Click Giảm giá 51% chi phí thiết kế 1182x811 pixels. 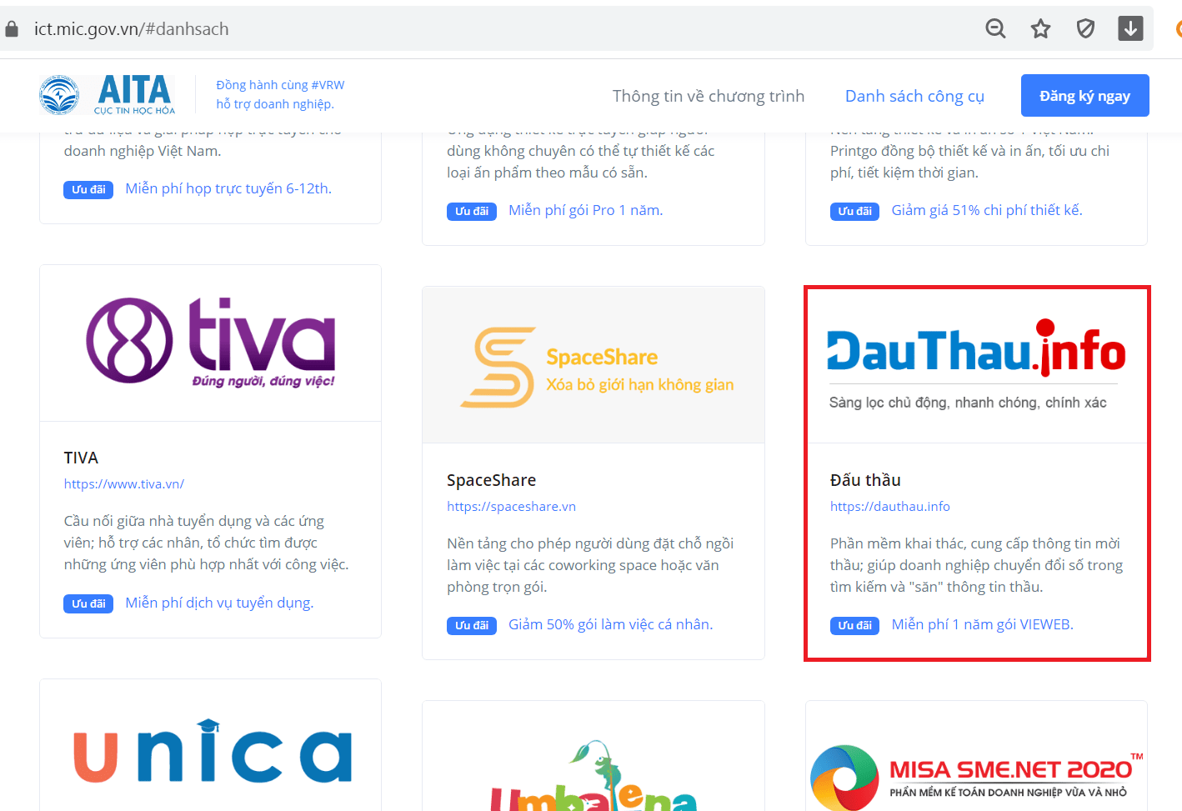(987, 210)
